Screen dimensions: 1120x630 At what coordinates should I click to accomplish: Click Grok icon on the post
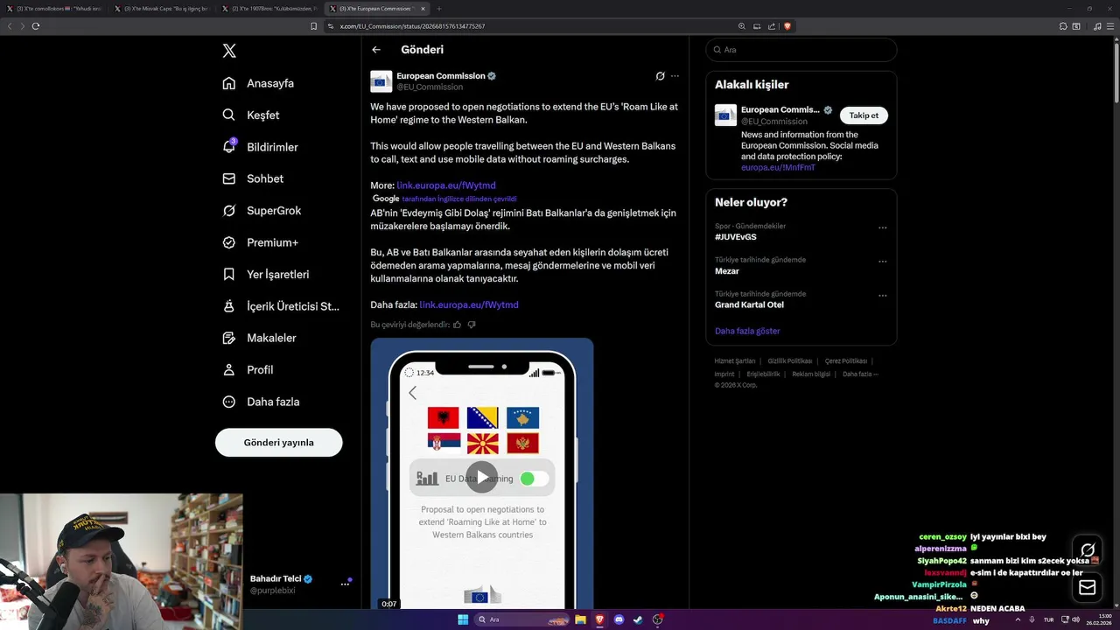[661, 76]
